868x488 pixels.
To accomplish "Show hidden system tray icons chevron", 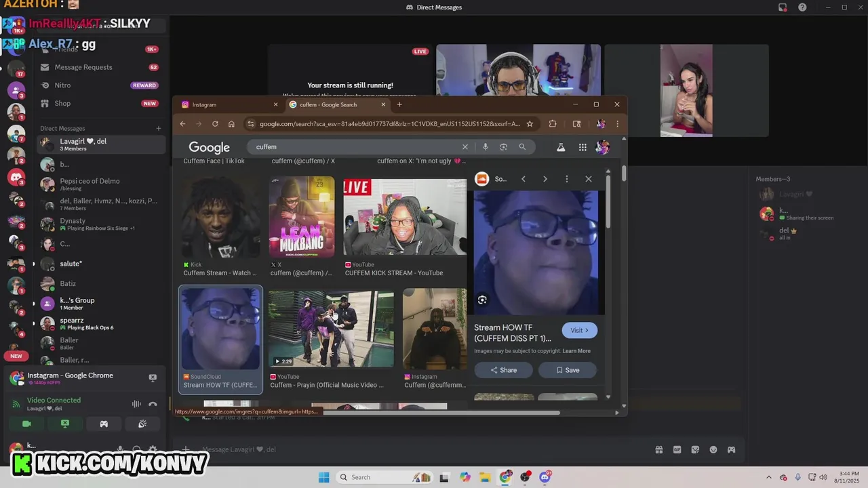I will tap(768, 477).
